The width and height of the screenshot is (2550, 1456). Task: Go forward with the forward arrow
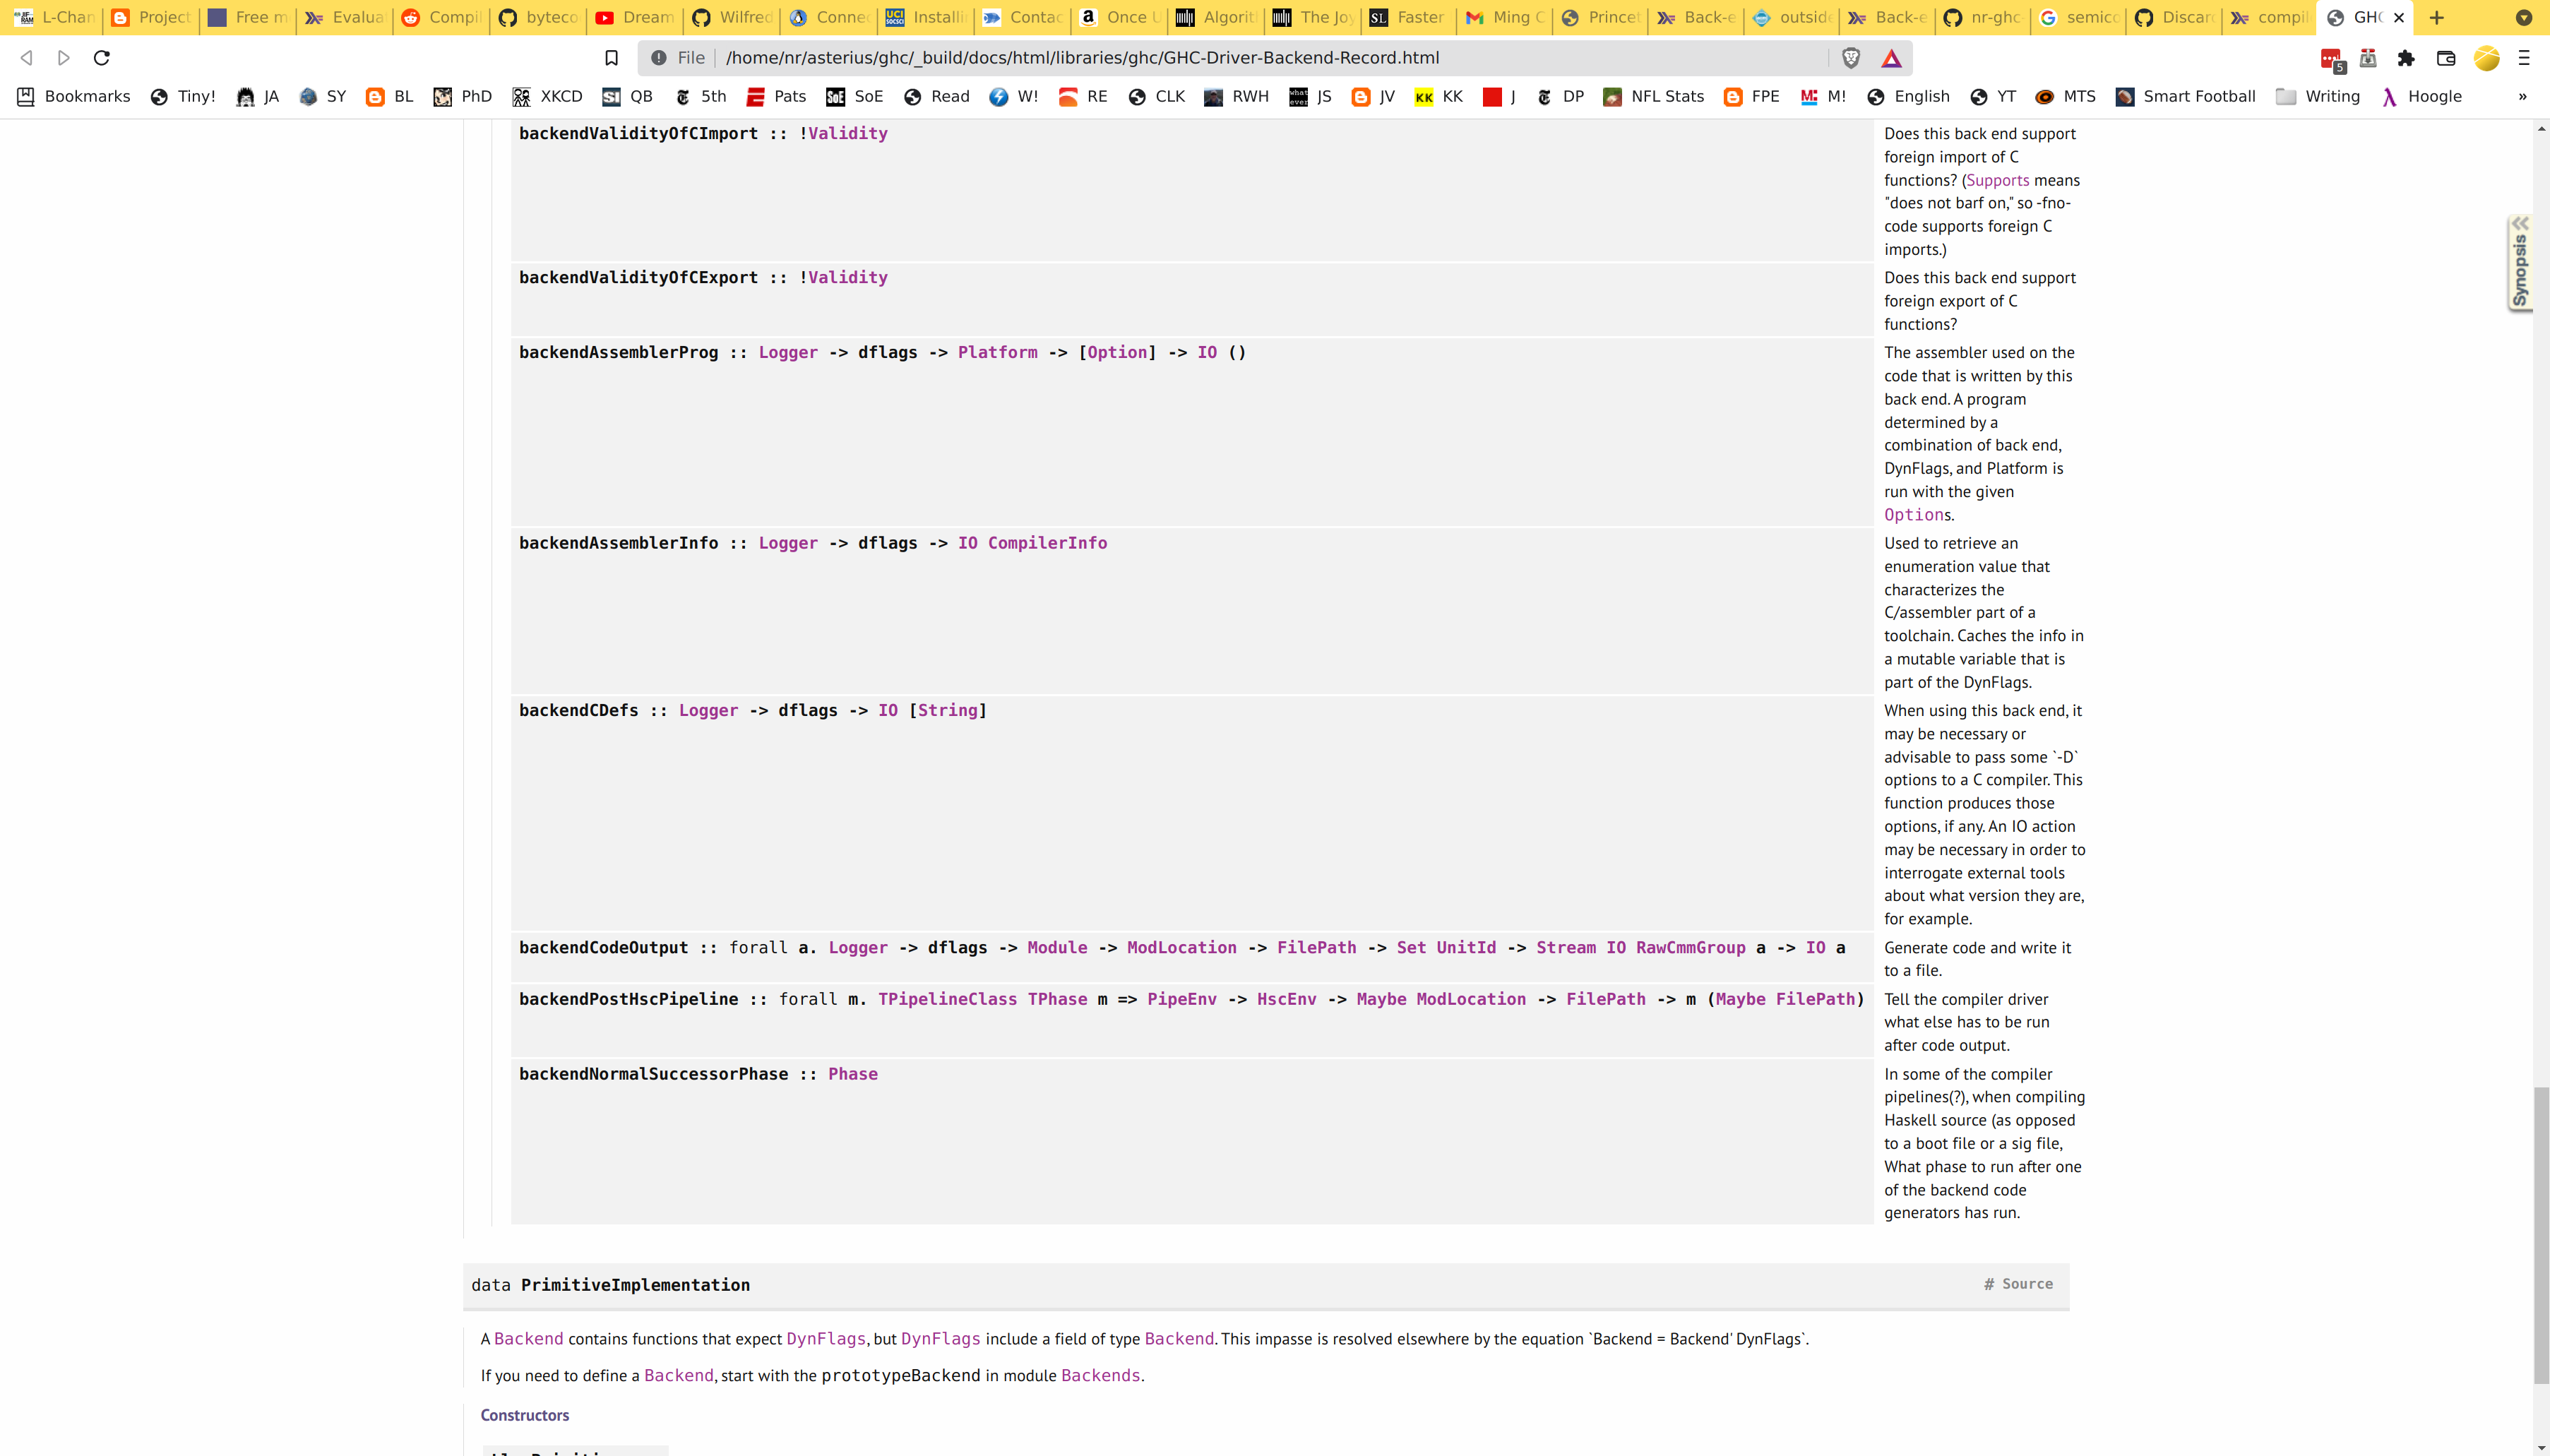64,58
